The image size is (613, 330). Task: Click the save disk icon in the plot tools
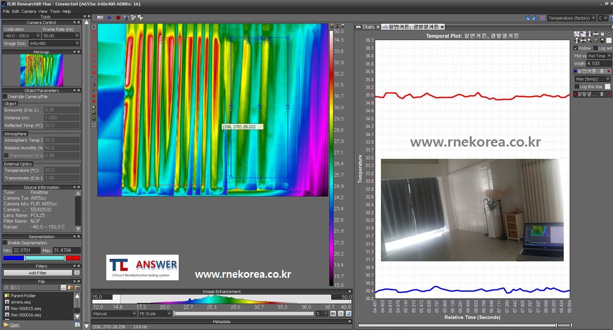pos(602,40)
